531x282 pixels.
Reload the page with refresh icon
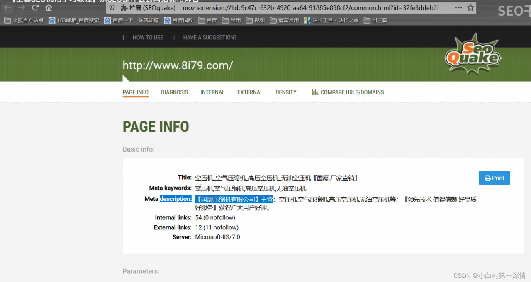coord(35,8)
